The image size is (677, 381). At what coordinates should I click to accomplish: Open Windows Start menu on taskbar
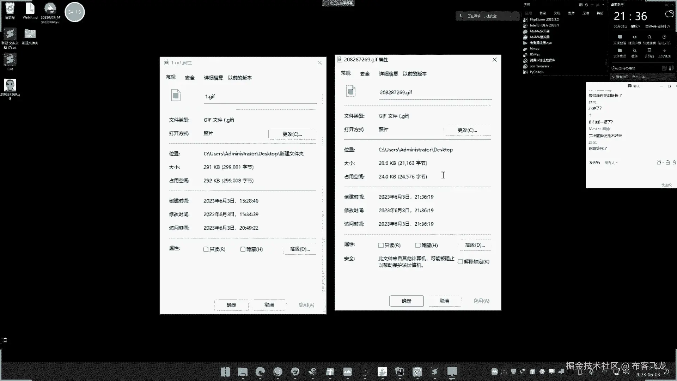click(225, 371)
